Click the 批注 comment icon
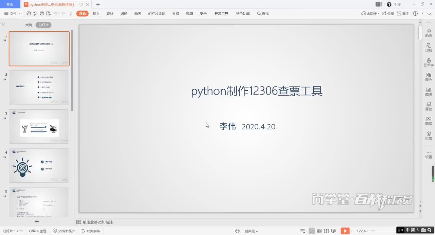 403,14
